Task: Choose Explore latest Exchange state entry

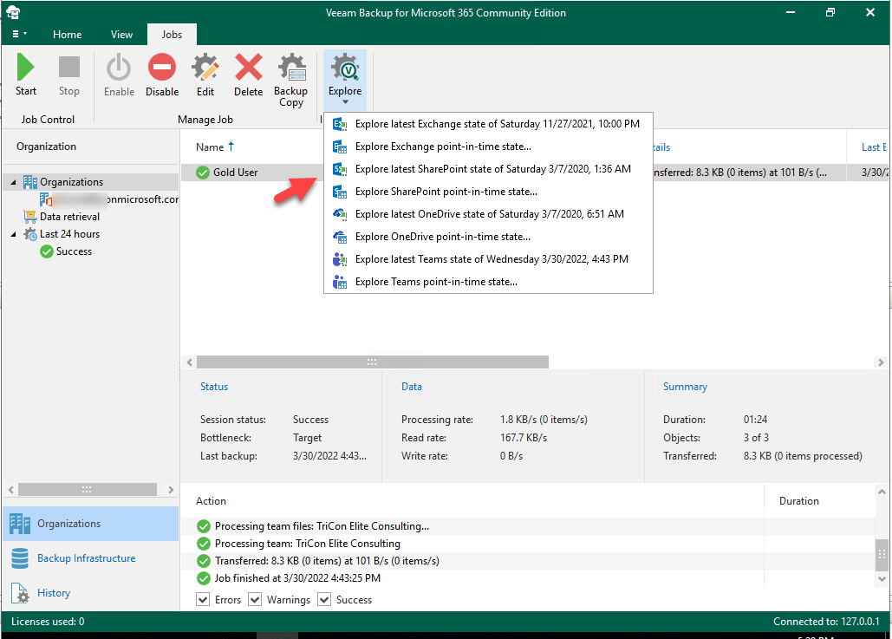Action: tap(489, 124)
